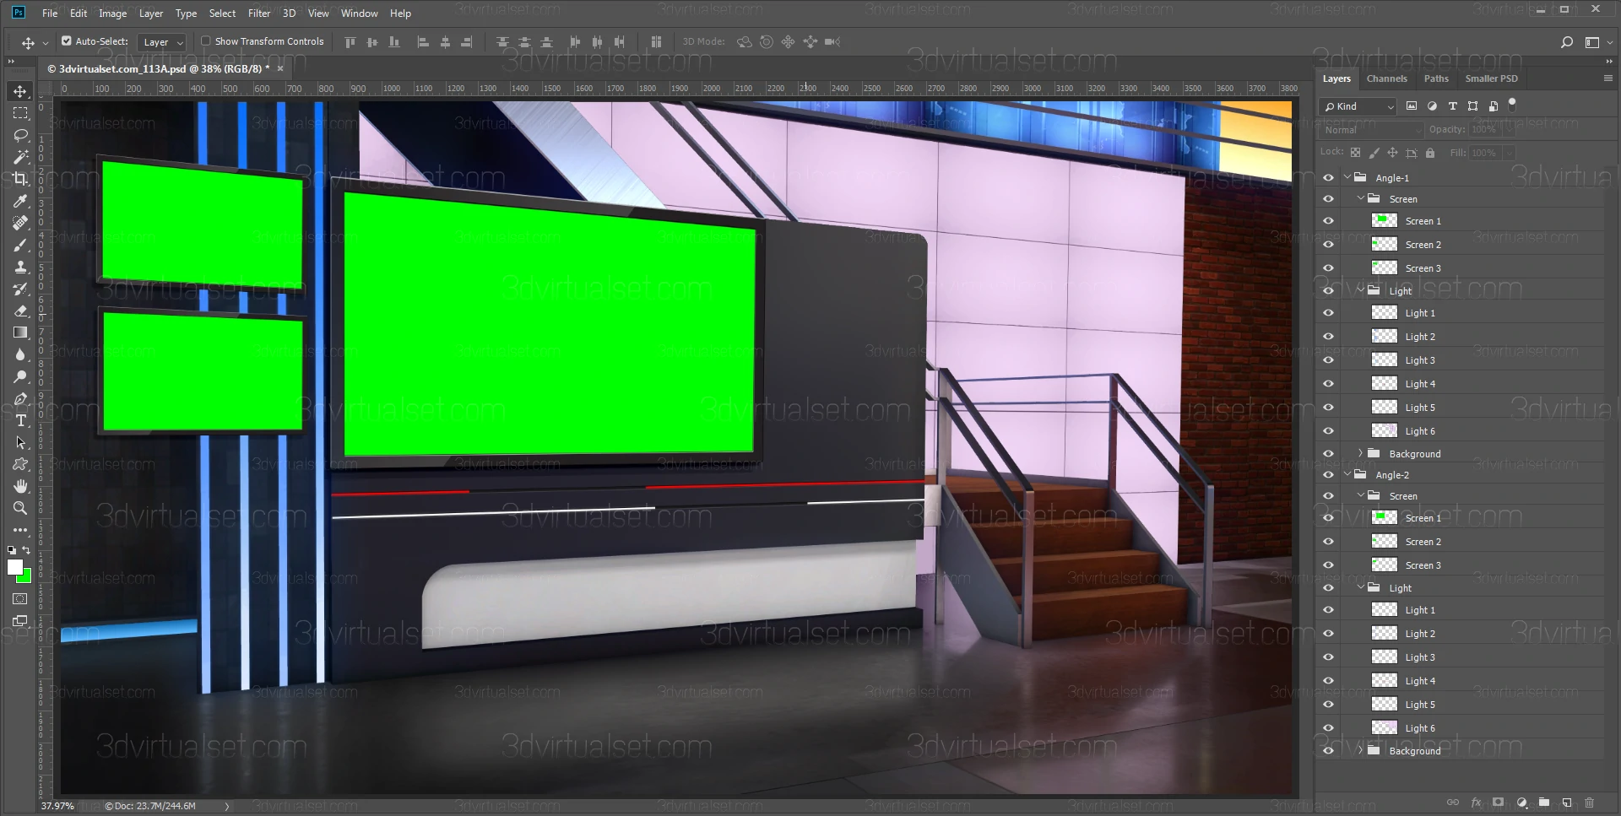The image size is (1621, 816).
Task: Open the Filter menu
Action: pyautogui.click(x=259, y=13)
